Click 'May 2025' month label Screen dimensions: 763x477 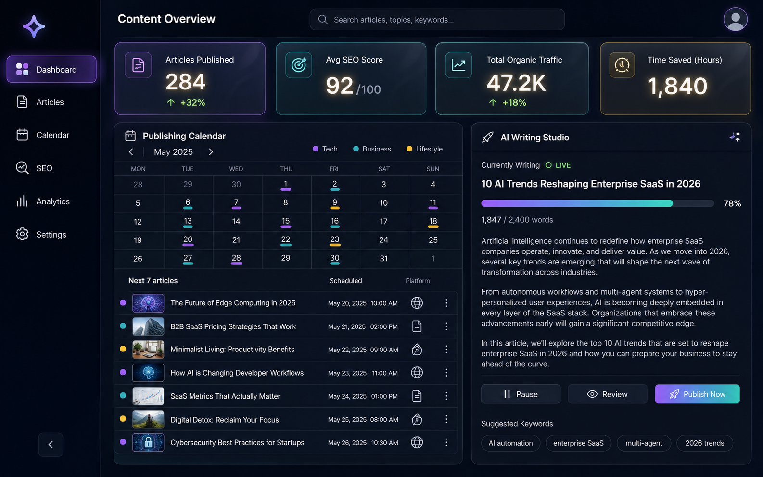pyautogui.click(x=173, y=152)
